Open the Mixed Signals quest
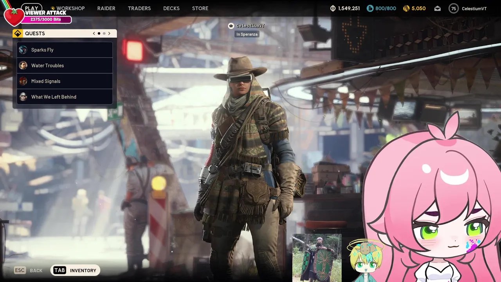The height and width of the screenshot is (282, 501). (x=65, y=81)
